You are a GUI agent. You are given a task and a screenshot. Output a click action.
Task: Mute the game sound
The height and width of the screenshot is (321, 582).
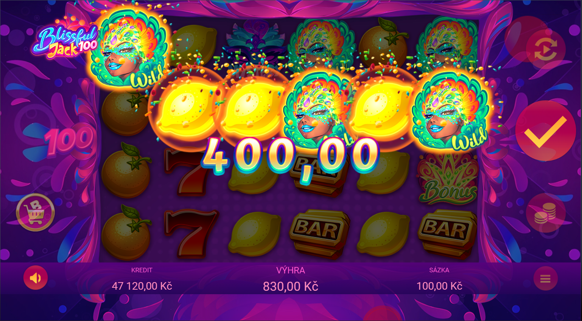point(36,278)
